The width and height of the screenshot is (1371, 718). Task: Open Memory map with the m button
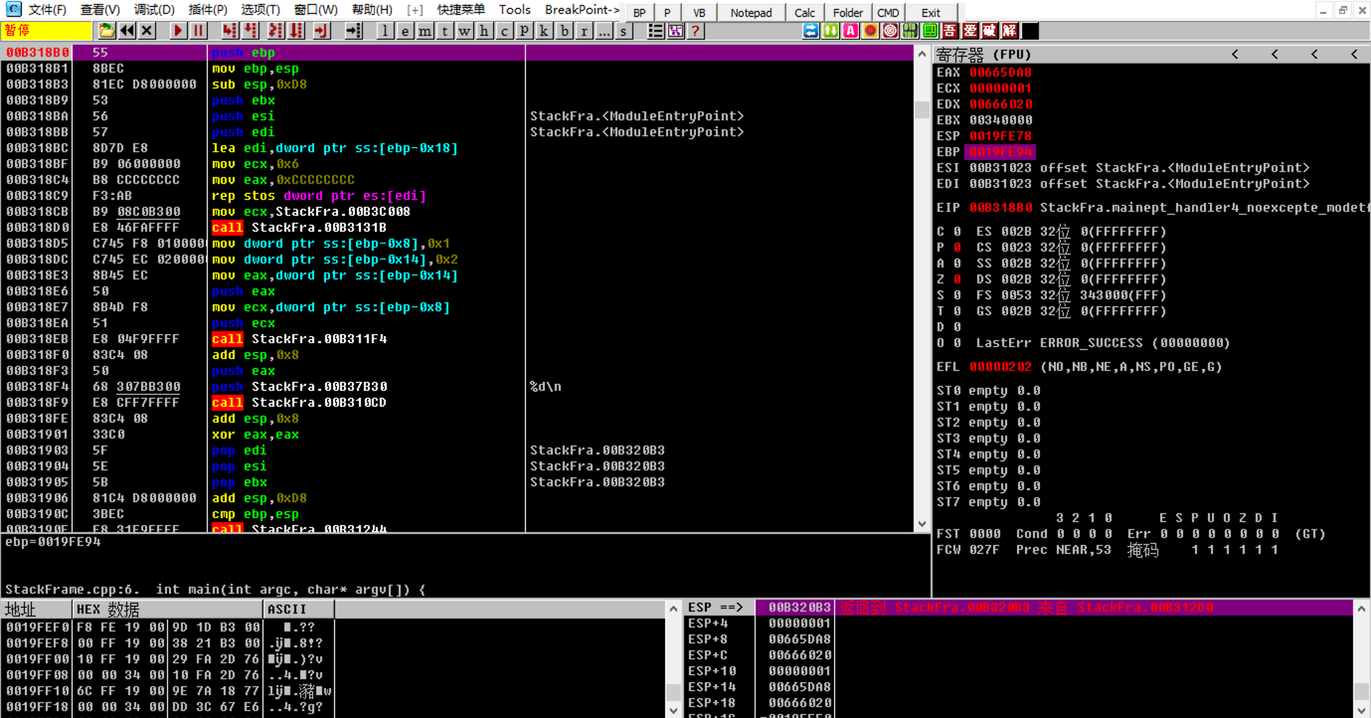pyautogui.click(x=425, y=31)
